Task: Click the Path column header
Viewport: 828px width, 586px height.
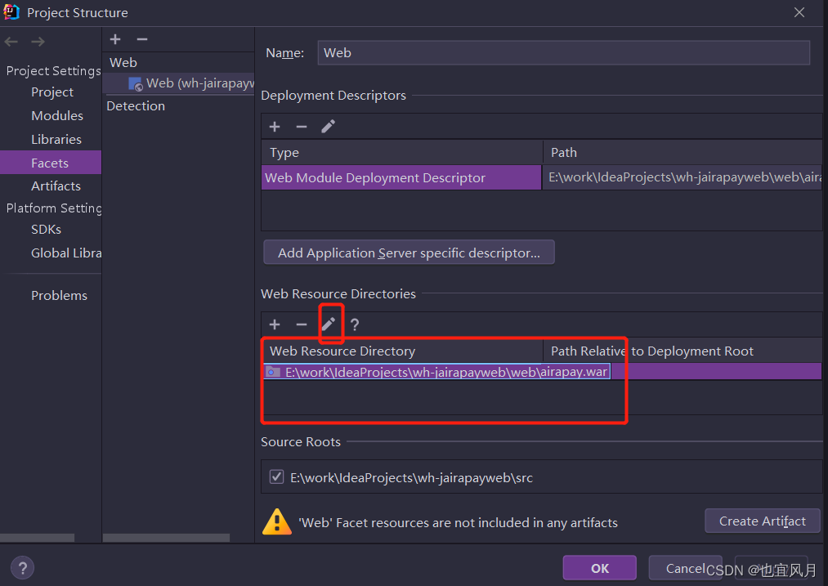Action: [x=683, y=153]
